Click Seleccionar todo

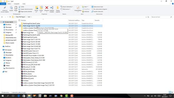coord(97,7)
